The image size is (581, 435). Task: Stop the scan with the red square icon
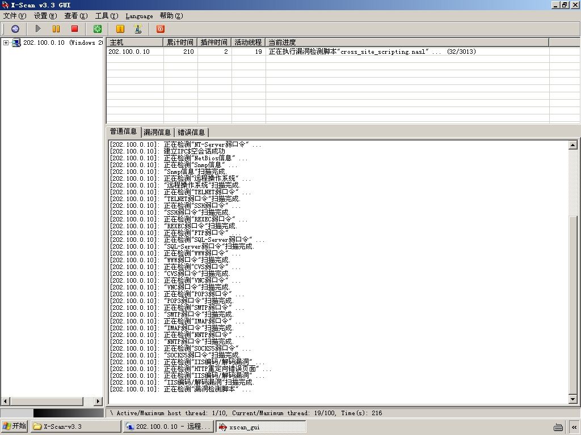(x=74, y=29)
